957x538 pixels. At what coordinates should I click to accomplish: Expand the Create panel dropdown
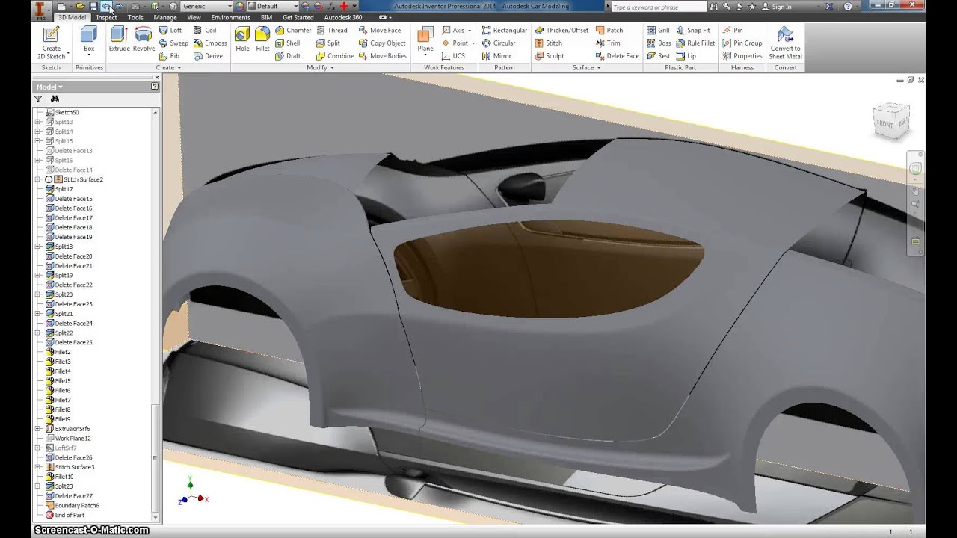168,68
